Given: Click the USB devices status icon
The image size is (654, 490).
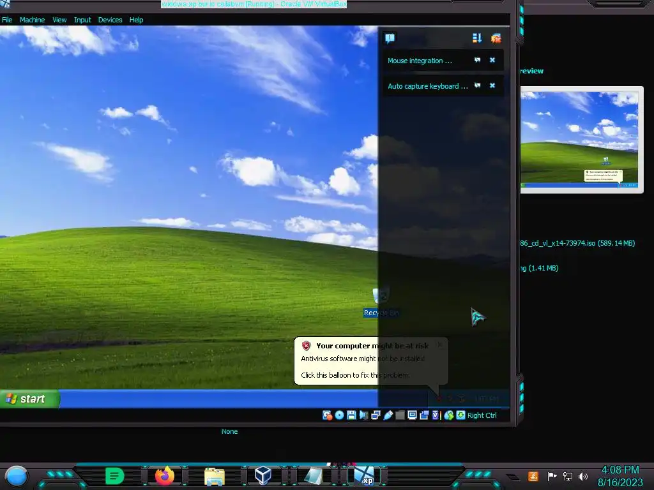Looking at the screenshot, I should tap(388, 415).
